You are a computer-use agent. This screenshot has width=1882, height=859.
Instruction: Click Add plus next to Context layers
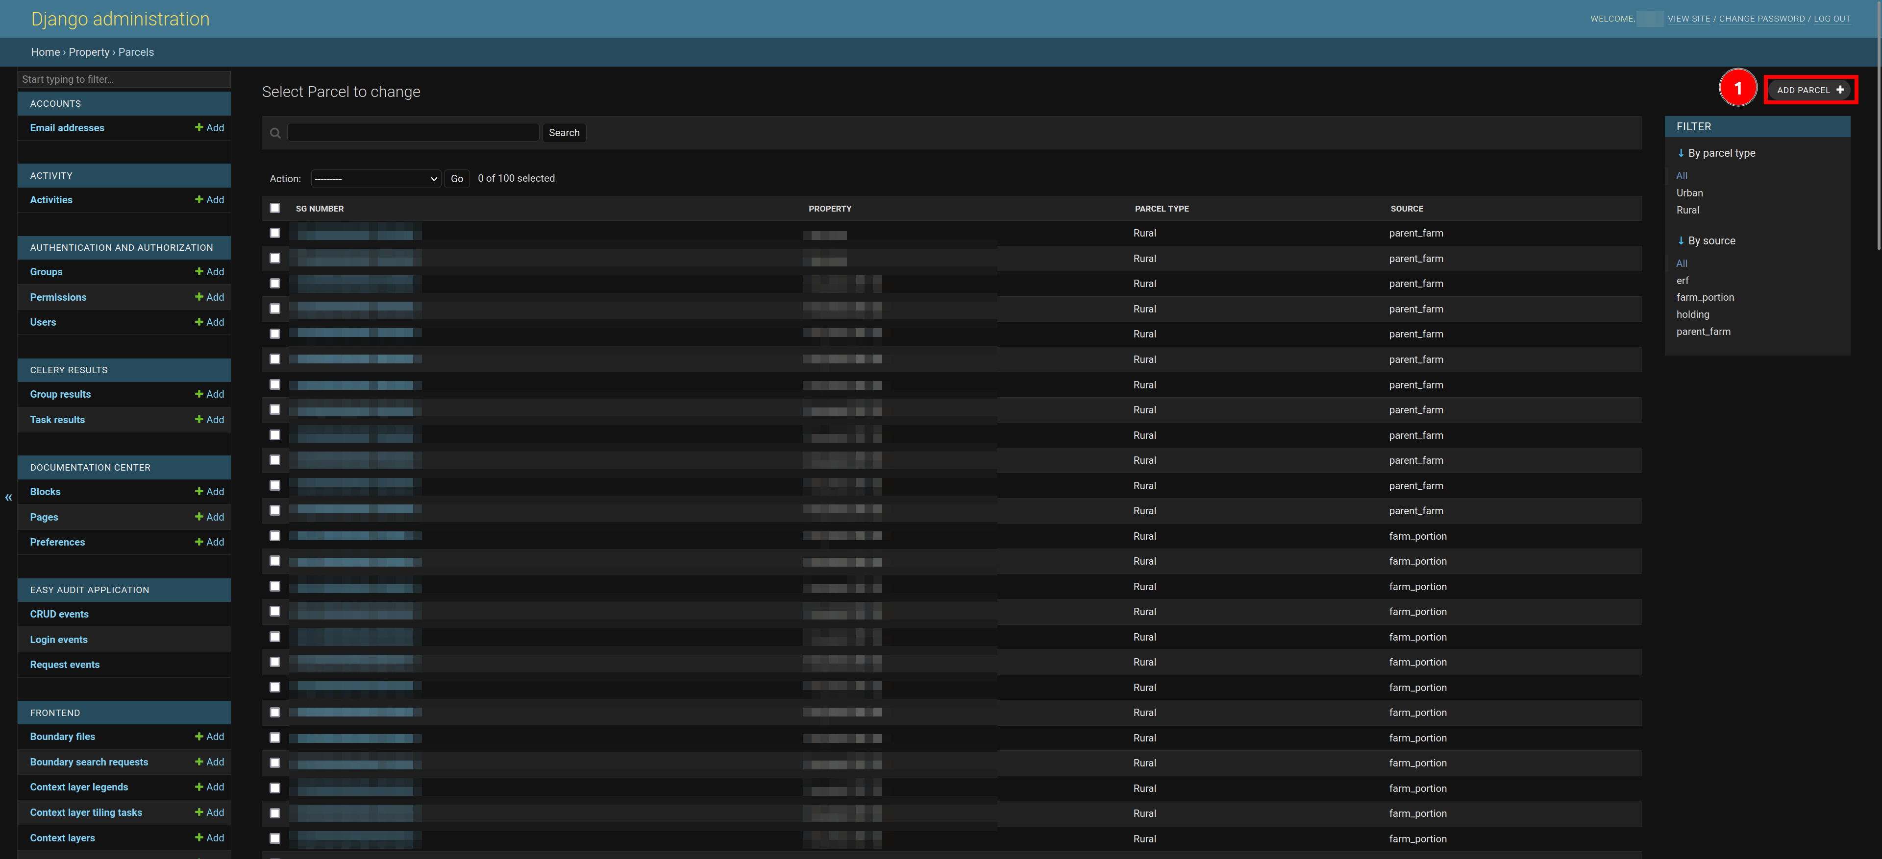tap(209, 838)
